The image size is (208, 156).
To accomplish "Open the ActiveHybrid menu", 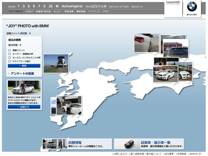I will tap(72, 6).
